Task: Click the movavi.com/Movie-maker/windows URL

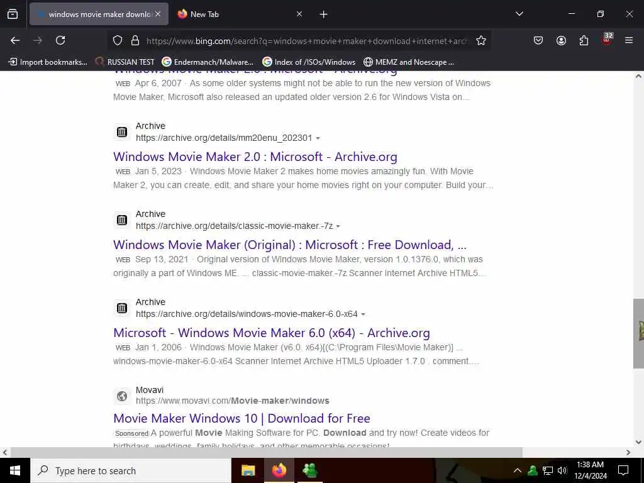Action: (233, 401)
